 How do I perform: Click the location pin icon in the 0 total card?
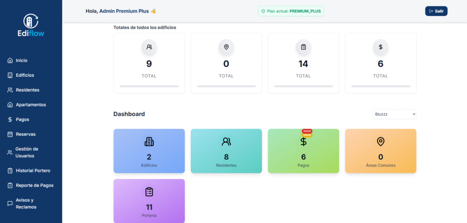click(226, 47)
